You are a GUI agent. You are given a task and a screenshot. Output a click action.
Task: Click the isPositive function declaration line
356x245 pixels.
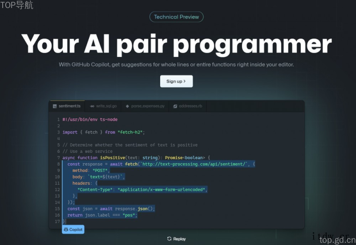tap(136, 158)
